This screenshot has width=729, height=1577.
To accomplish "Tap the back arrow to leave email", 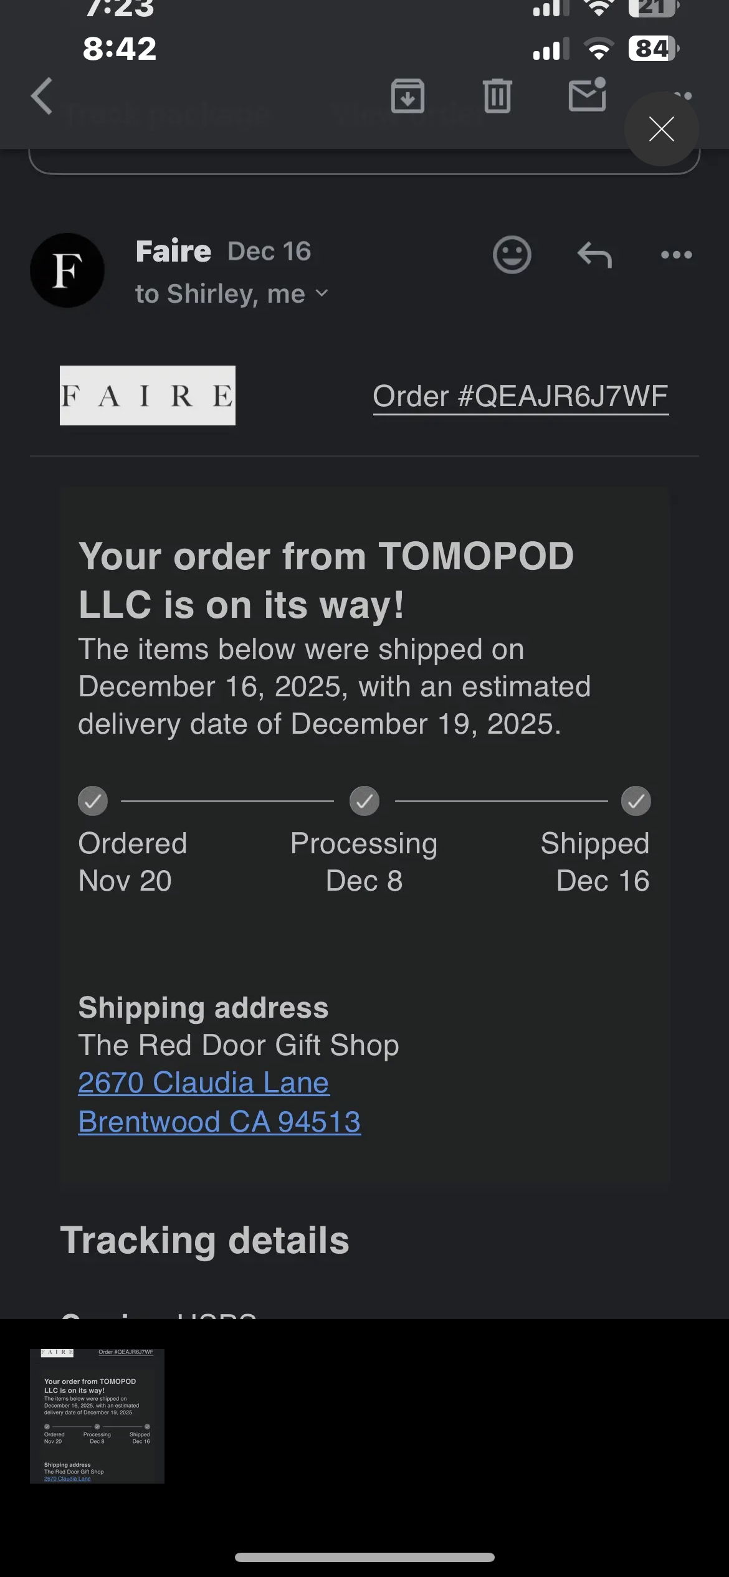I will (42, 97).
